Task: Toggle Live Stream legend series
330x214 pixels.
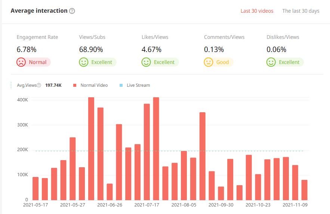Action: (x=138, y=85)
